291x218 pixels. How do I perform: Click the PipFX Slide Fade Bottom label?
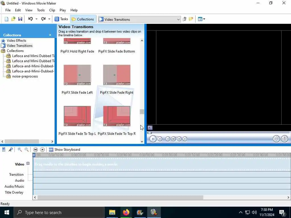(117, 51)
